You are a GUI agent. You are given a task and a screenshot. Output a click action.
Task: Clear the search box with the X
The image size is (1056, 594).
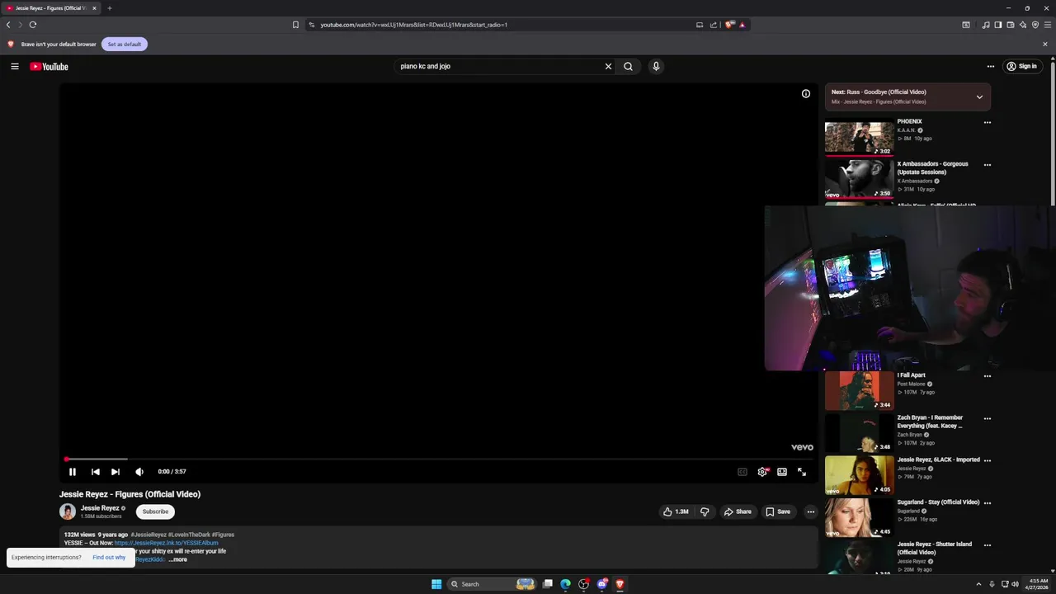[x=608, y=66]
